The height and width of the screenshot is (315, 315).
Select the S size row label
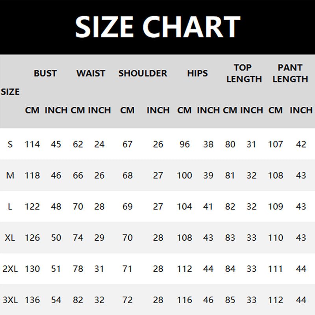click(10, 144)
